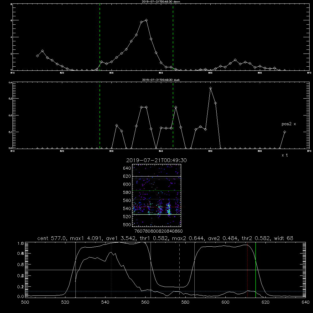Click the horizontal solid threshold line in bottom plot
The width and height of the screenshot is (313, 313).
click(165, 270)
